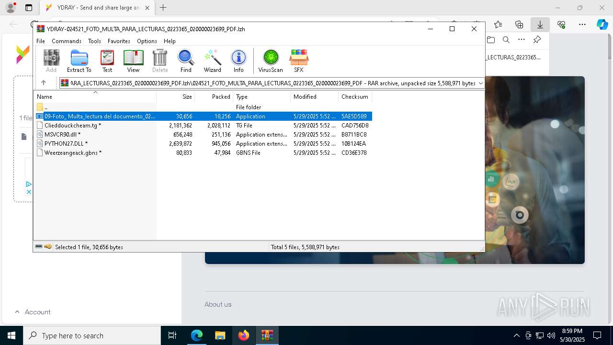Click the drive icon in WinRAR status bar
613x345 pixels.
pyautogui.click(x=39, y=247)
